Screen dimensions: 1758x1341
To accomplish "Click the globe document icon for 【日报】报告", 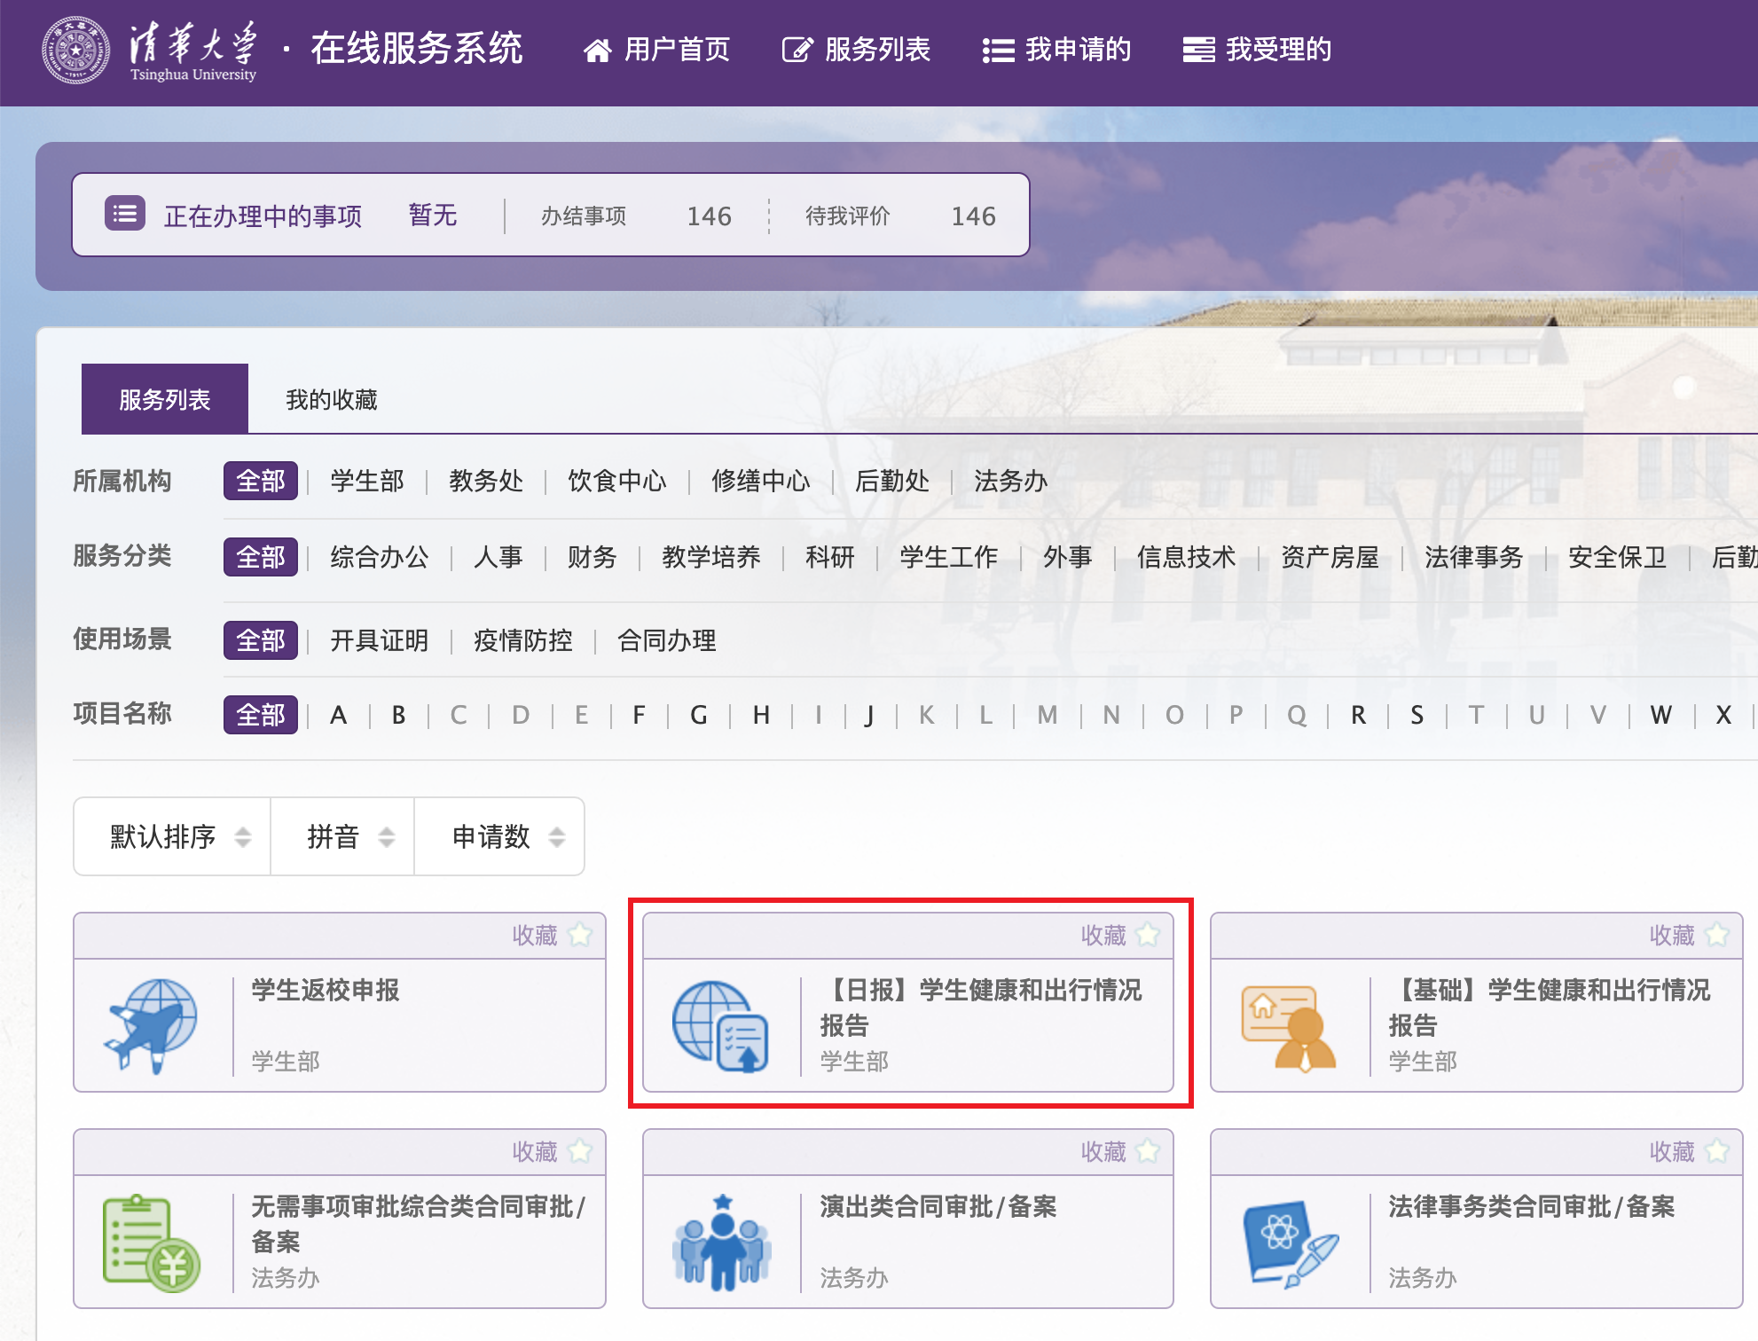I will [720, 1025].
